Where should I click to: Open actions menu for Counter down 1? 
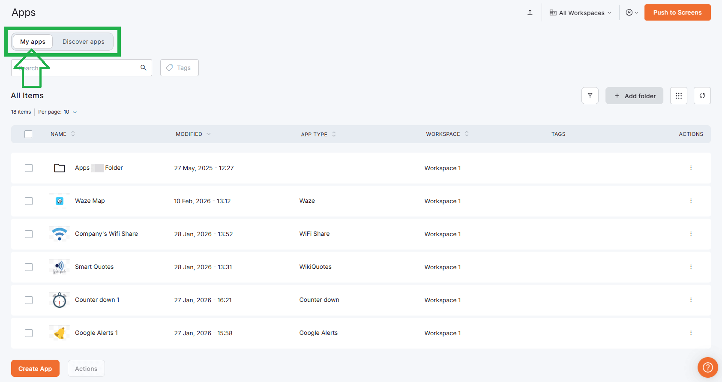[691, 300]
